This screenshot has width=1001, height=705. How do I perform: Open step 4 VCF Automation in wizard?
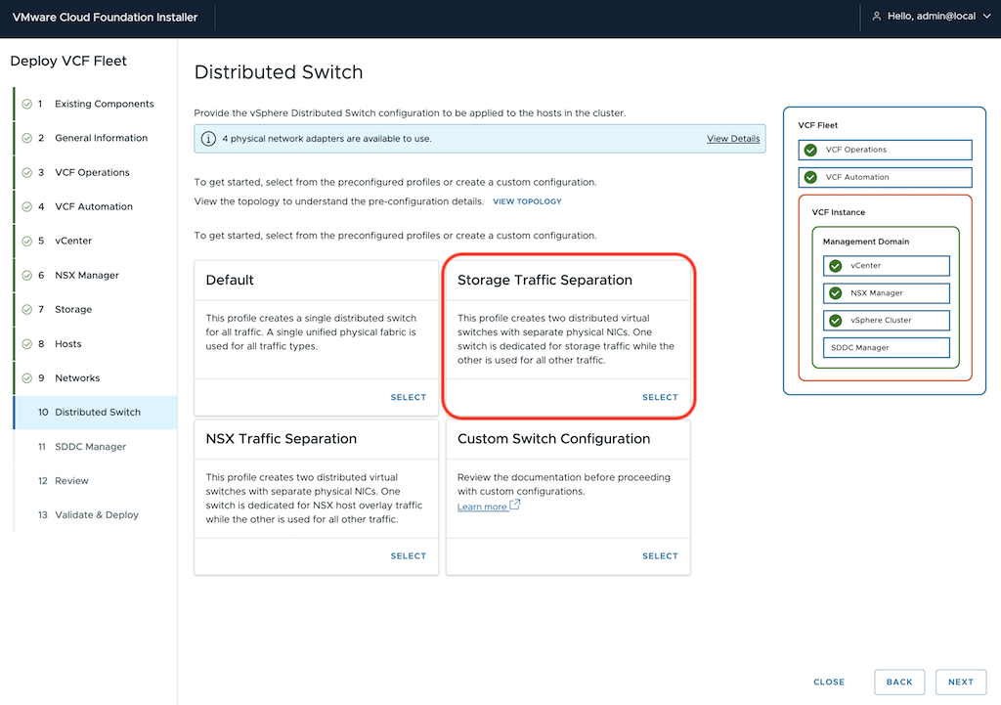point(95,207)
